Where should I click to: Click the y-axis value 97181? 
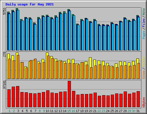click(4, 85)
